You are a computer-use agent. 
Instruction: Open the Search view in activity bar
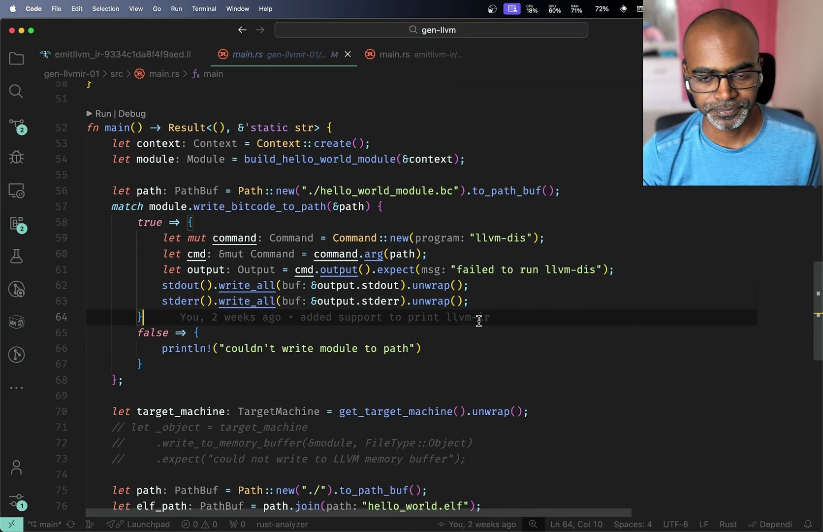[16, 91]
